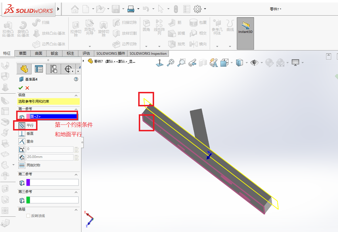Open PropertyManager tab icon
Image resolution: width=338 pixels, height=232 pixels.
click(x=39, y=69)
